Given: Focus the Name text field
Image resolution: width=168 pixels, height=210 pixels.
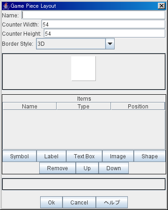Looking at the screenshot, I should (x=94, y=15).
